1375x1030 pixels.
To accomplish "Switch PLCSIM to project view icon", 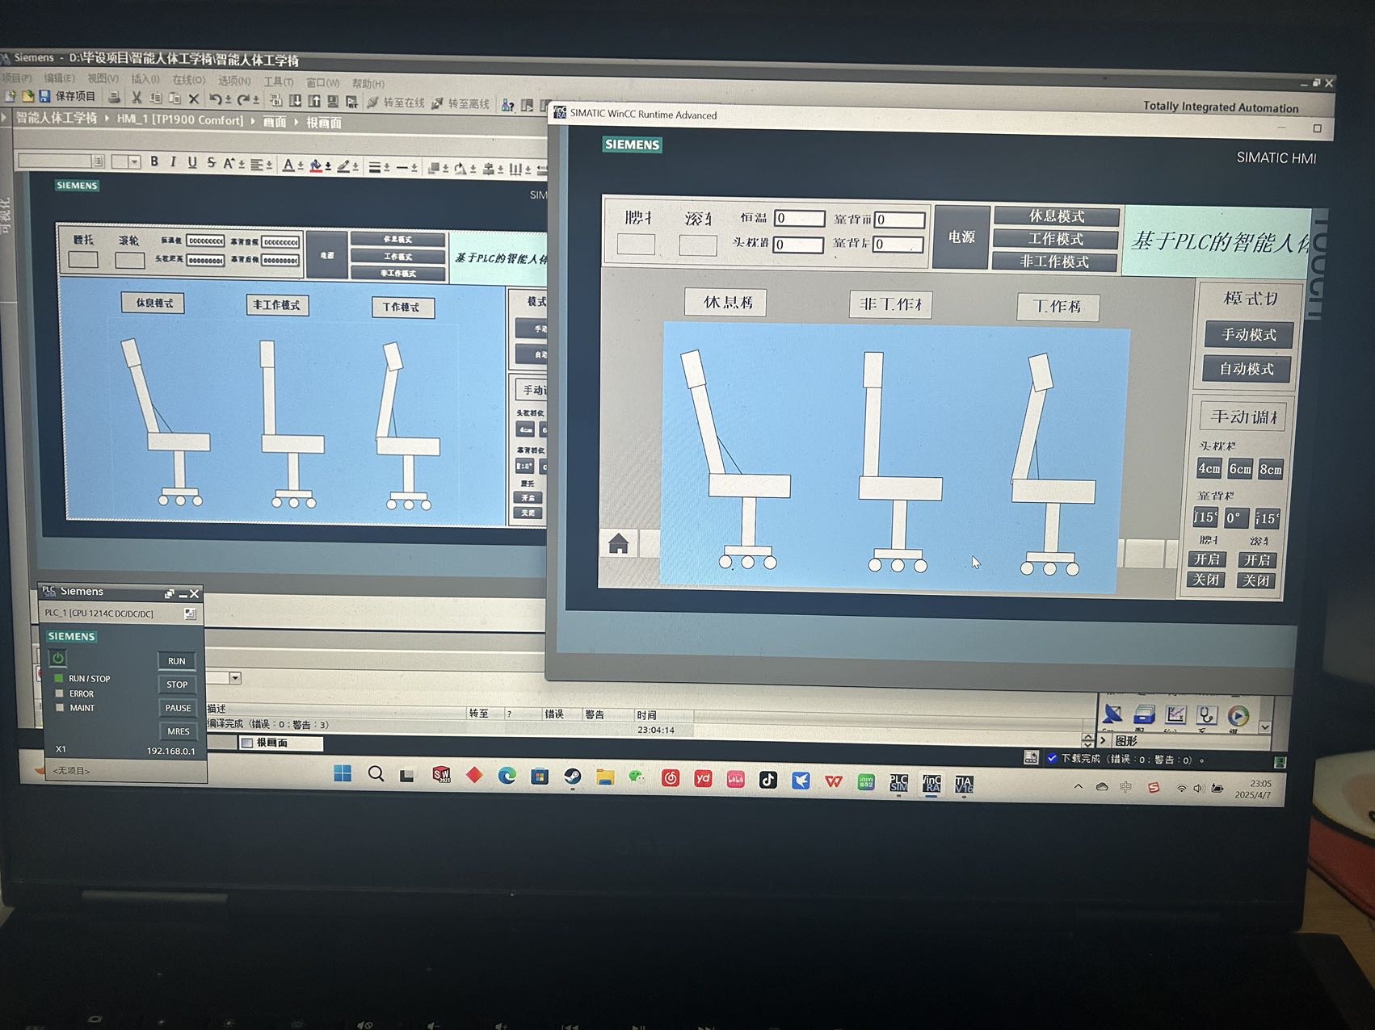I will point(190,614).
